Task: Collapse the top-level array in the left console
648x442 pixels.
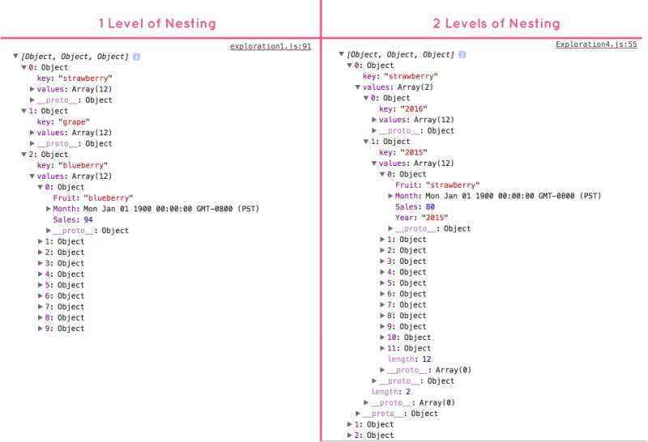Action: pos(15,56)
